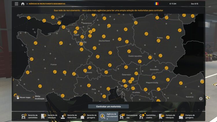This screenshot has height=122, width=217.
Task: Click the Italia country label
Action: pos(94,89)
